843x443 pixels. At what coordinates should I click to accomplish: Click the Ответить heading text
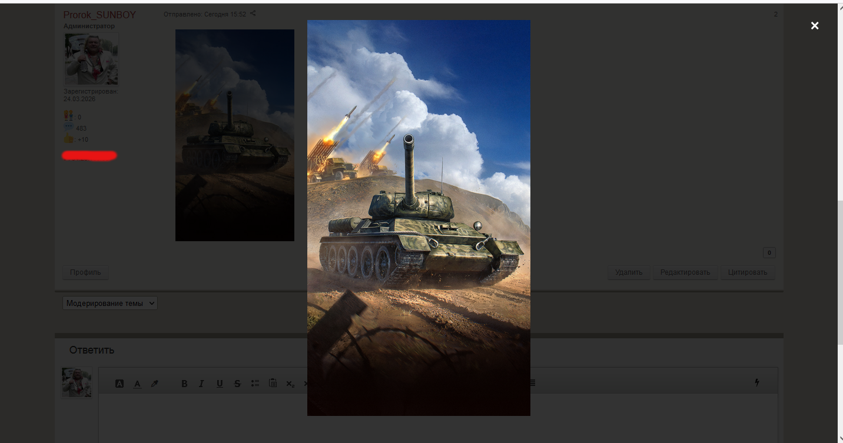click(x=92, y=350)
